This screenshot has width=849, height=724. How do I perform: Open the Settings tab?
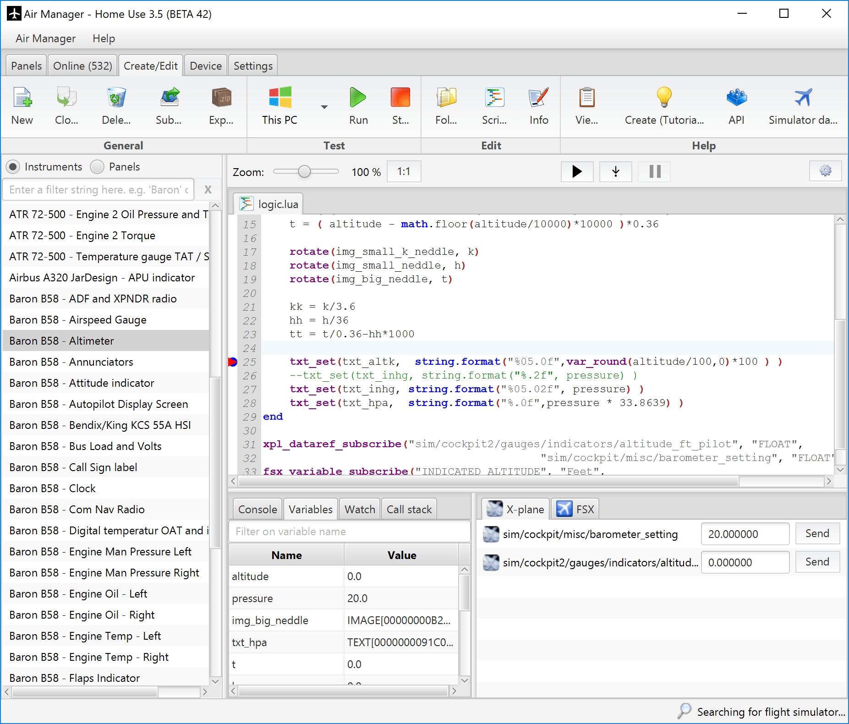[253, 66]
